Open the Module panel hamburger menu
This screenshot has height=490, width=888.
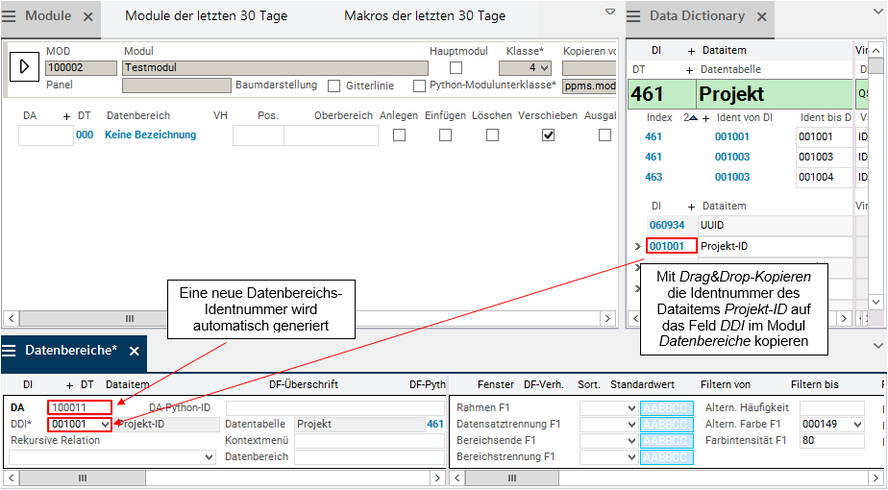12,16
